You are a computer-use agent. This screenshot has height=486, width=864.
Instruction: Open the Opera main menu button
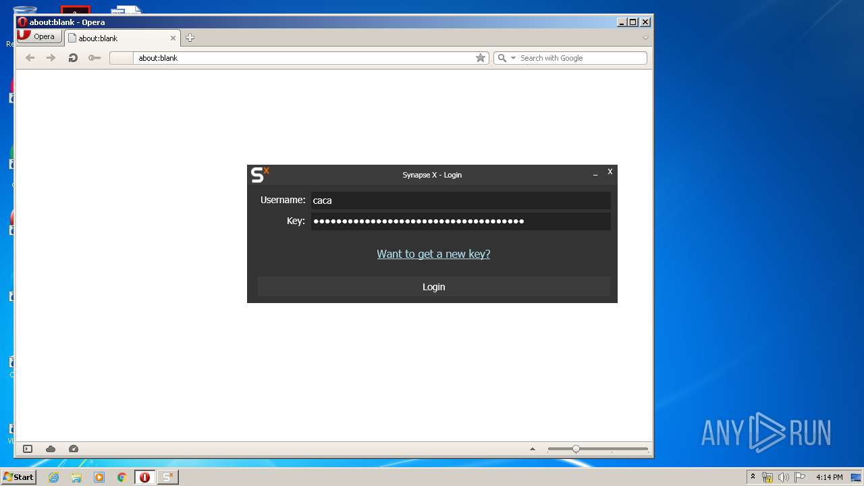pos(39,36)
